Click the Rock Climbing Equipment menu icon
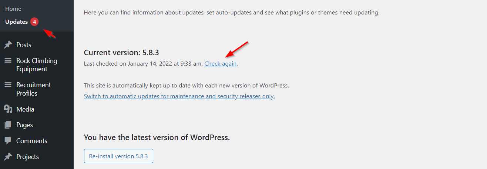 coord(8,61)
